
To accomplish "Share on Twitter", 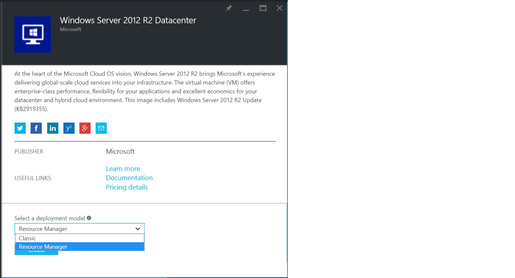I will pyautogui.click(x=20, y=128).
